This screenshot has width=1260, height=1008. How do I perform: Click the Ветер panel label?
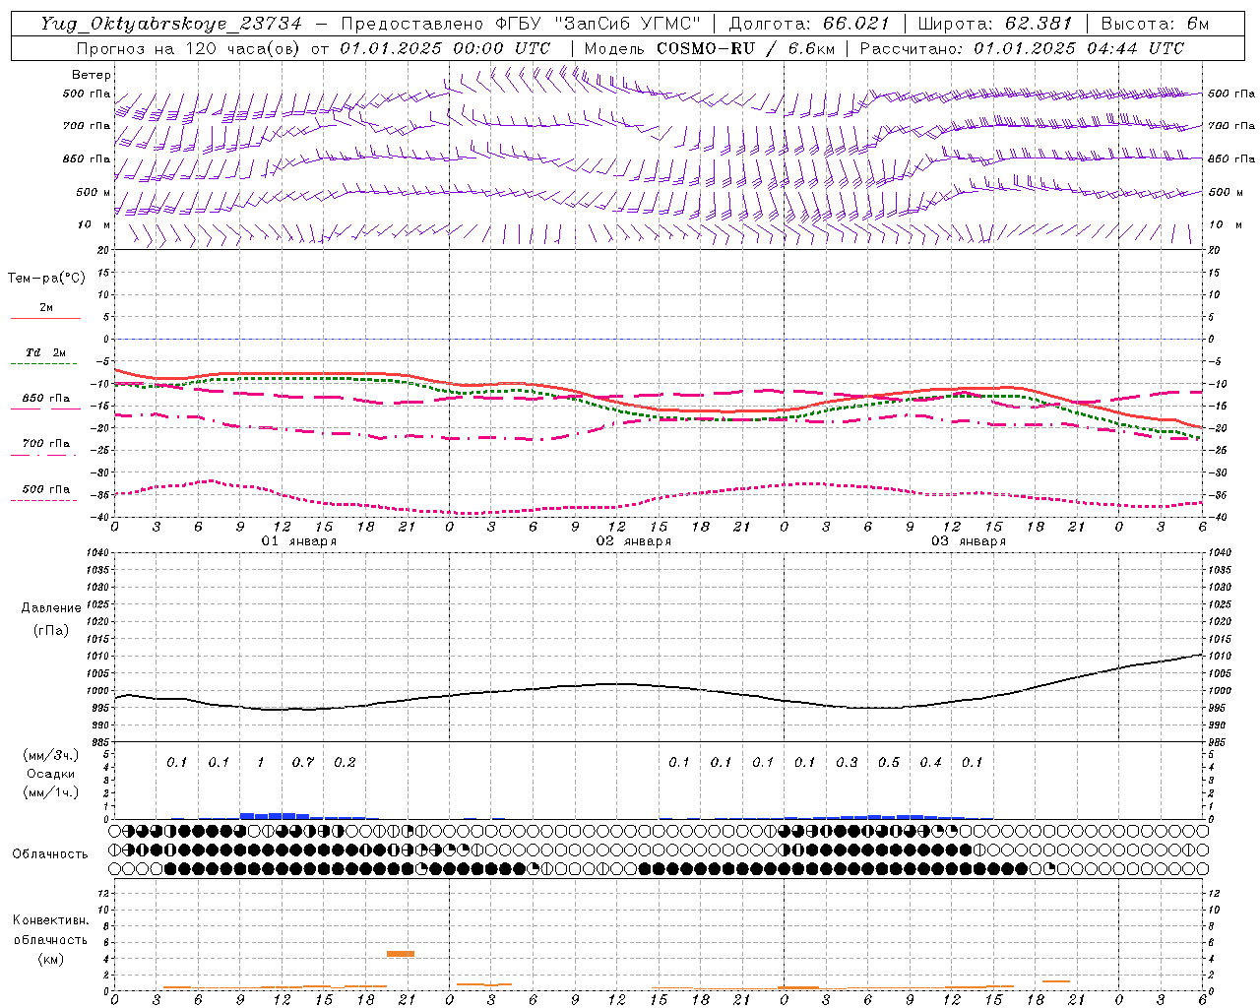coord(92,75)
